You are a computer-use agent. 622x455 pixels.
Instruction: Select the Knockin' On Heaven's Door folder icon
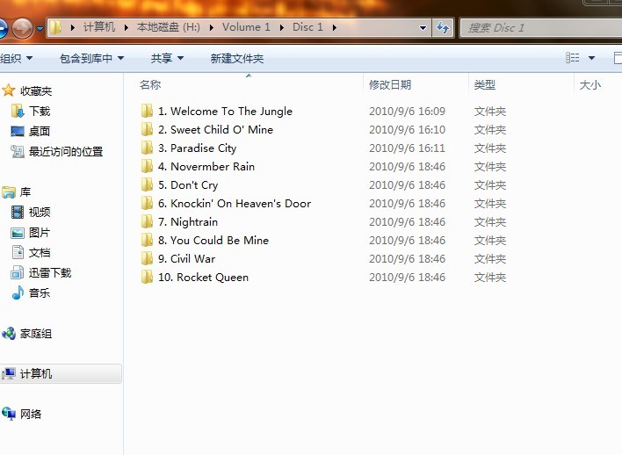[147, 203]
